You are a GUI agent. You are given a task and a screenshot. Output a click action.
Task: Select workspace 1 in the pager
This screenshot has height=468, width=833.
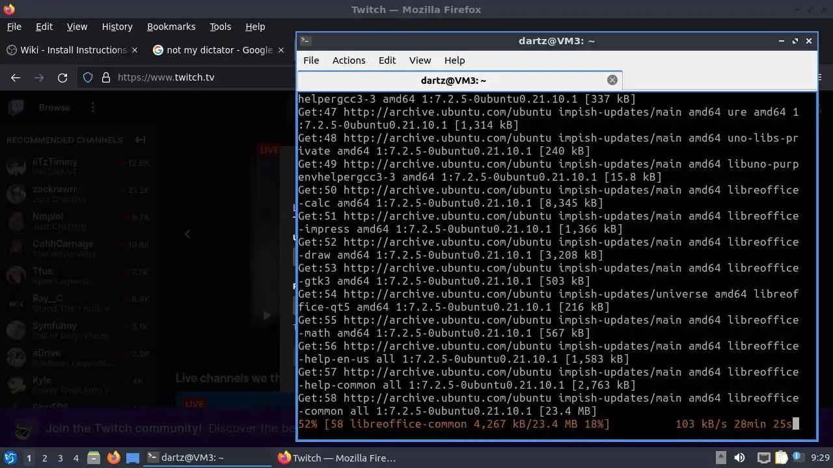click(29, 458)
